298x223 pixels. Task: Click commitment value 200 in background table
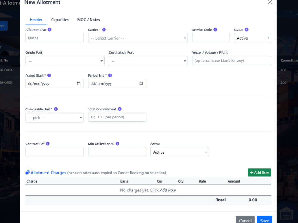[283, 83]
